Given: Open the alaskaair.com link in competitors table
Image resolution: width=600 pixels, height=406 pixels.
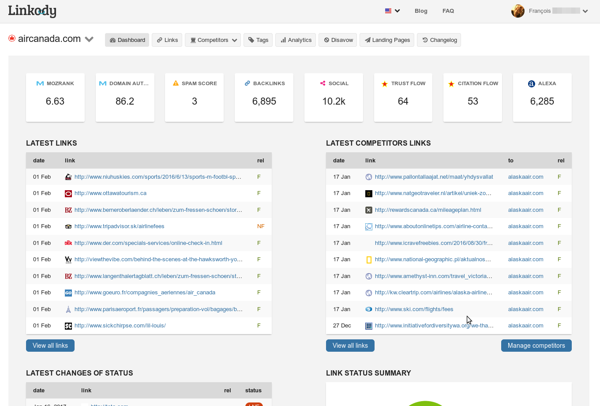Looking at the screenshot, I should (x=525, y=177).
